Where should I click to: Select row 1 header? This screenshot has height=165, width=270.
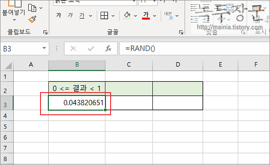[x=7, y=76]
